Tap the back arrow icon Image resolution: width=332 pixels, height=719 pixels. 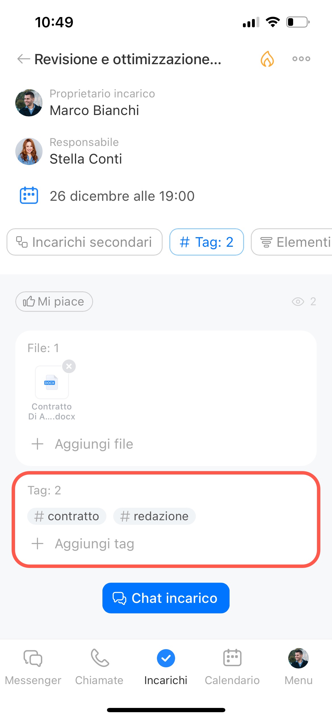click(x=24, y=59)
